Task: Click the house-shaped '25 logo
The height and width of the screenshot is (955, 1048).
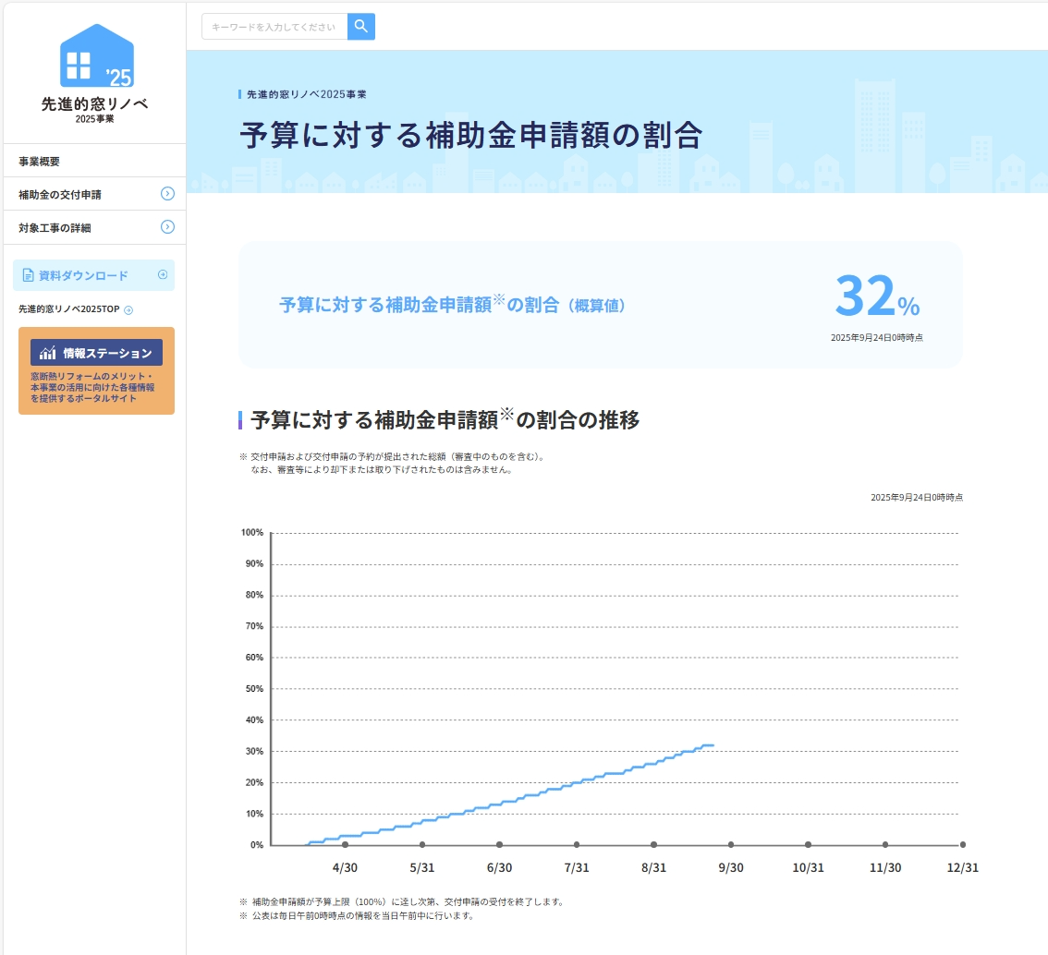Action: (x=96, y=55)
